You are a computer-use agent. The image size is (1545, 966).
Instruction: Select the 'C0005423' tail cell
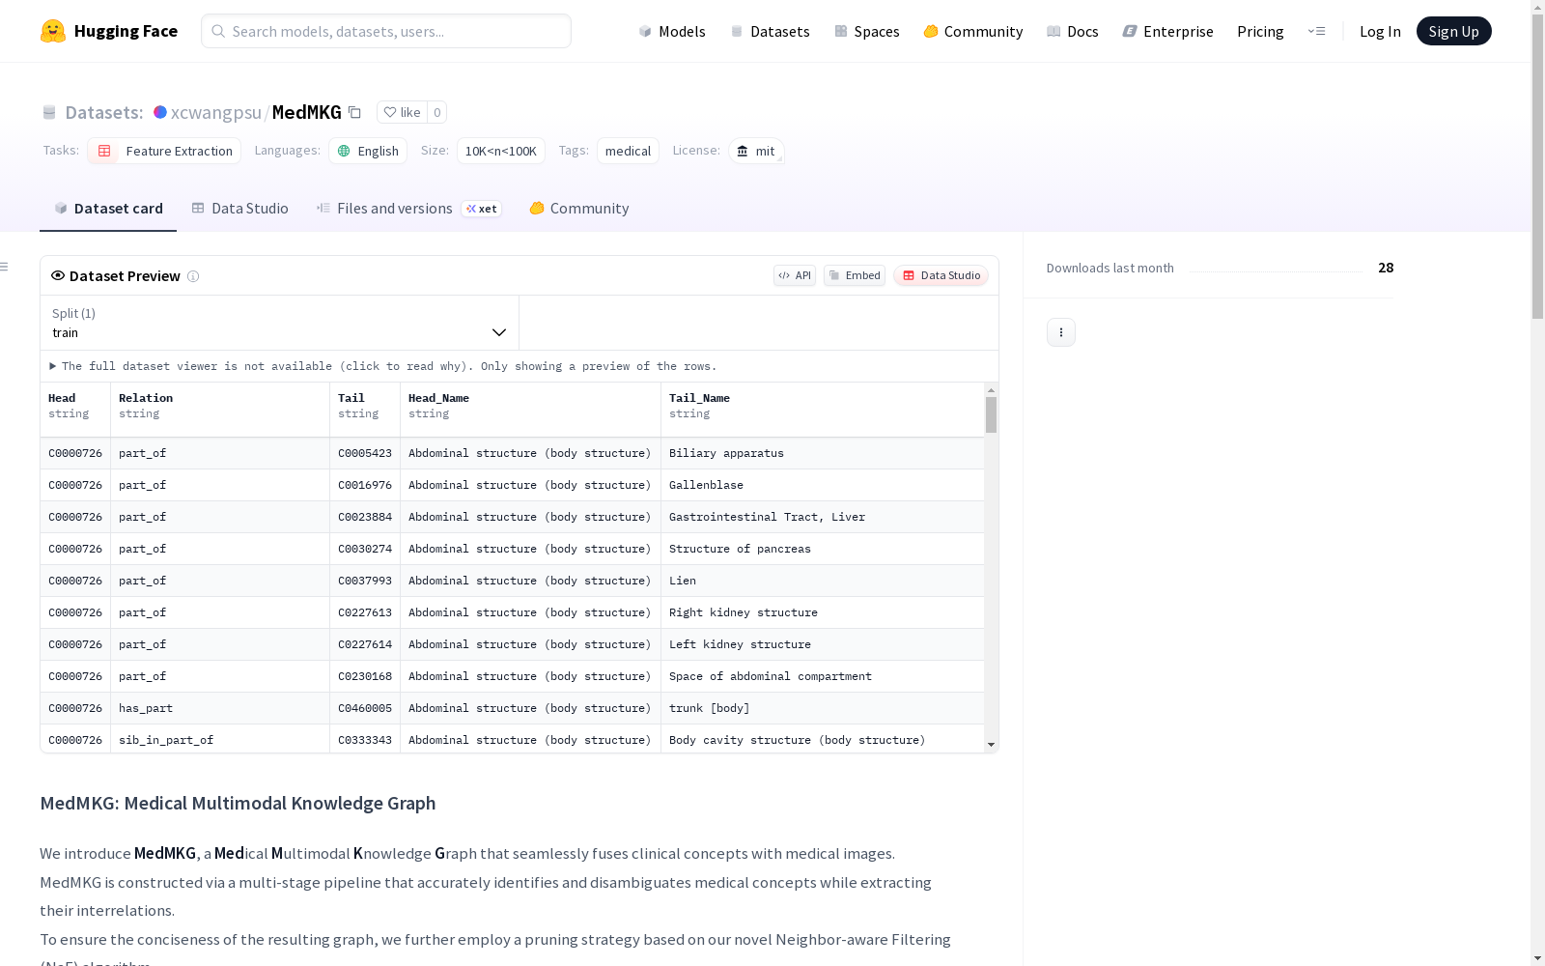click(x=365, y=453)
